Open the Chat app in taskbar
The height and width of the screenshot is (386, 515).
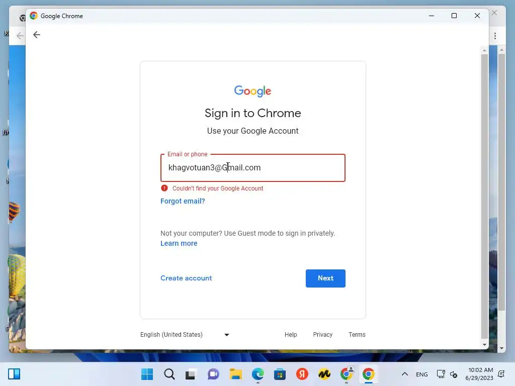click(x=213, y=374)
